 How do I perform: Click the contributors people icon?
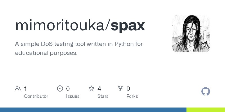(18, 88)
